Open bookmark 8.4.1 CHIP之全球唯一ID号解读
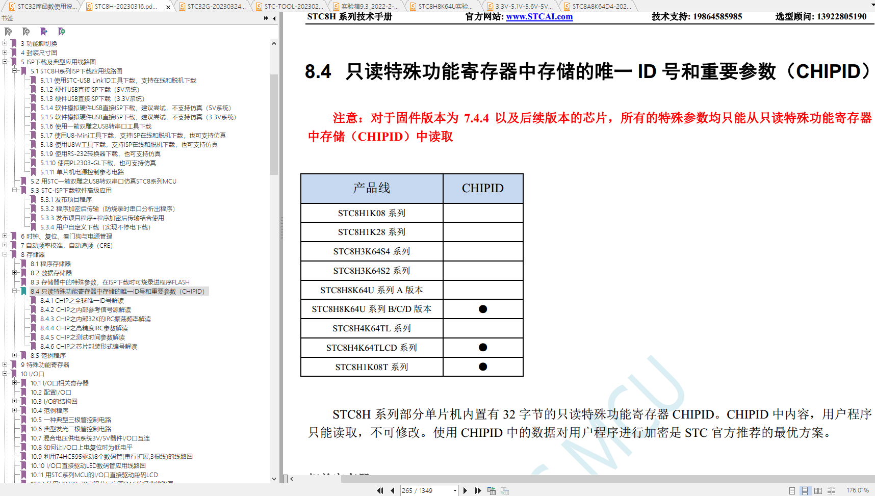The height and width of the screenshot is (496, 875). click(82, 301)
